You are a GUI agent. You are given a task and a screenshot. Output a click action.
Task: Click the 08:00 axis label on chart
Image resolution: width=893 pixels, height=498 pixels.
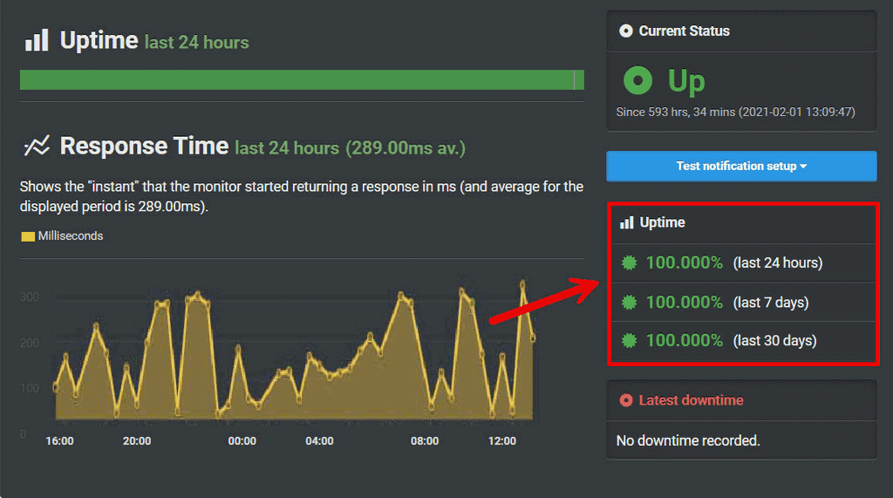click(x=425, y=441)
